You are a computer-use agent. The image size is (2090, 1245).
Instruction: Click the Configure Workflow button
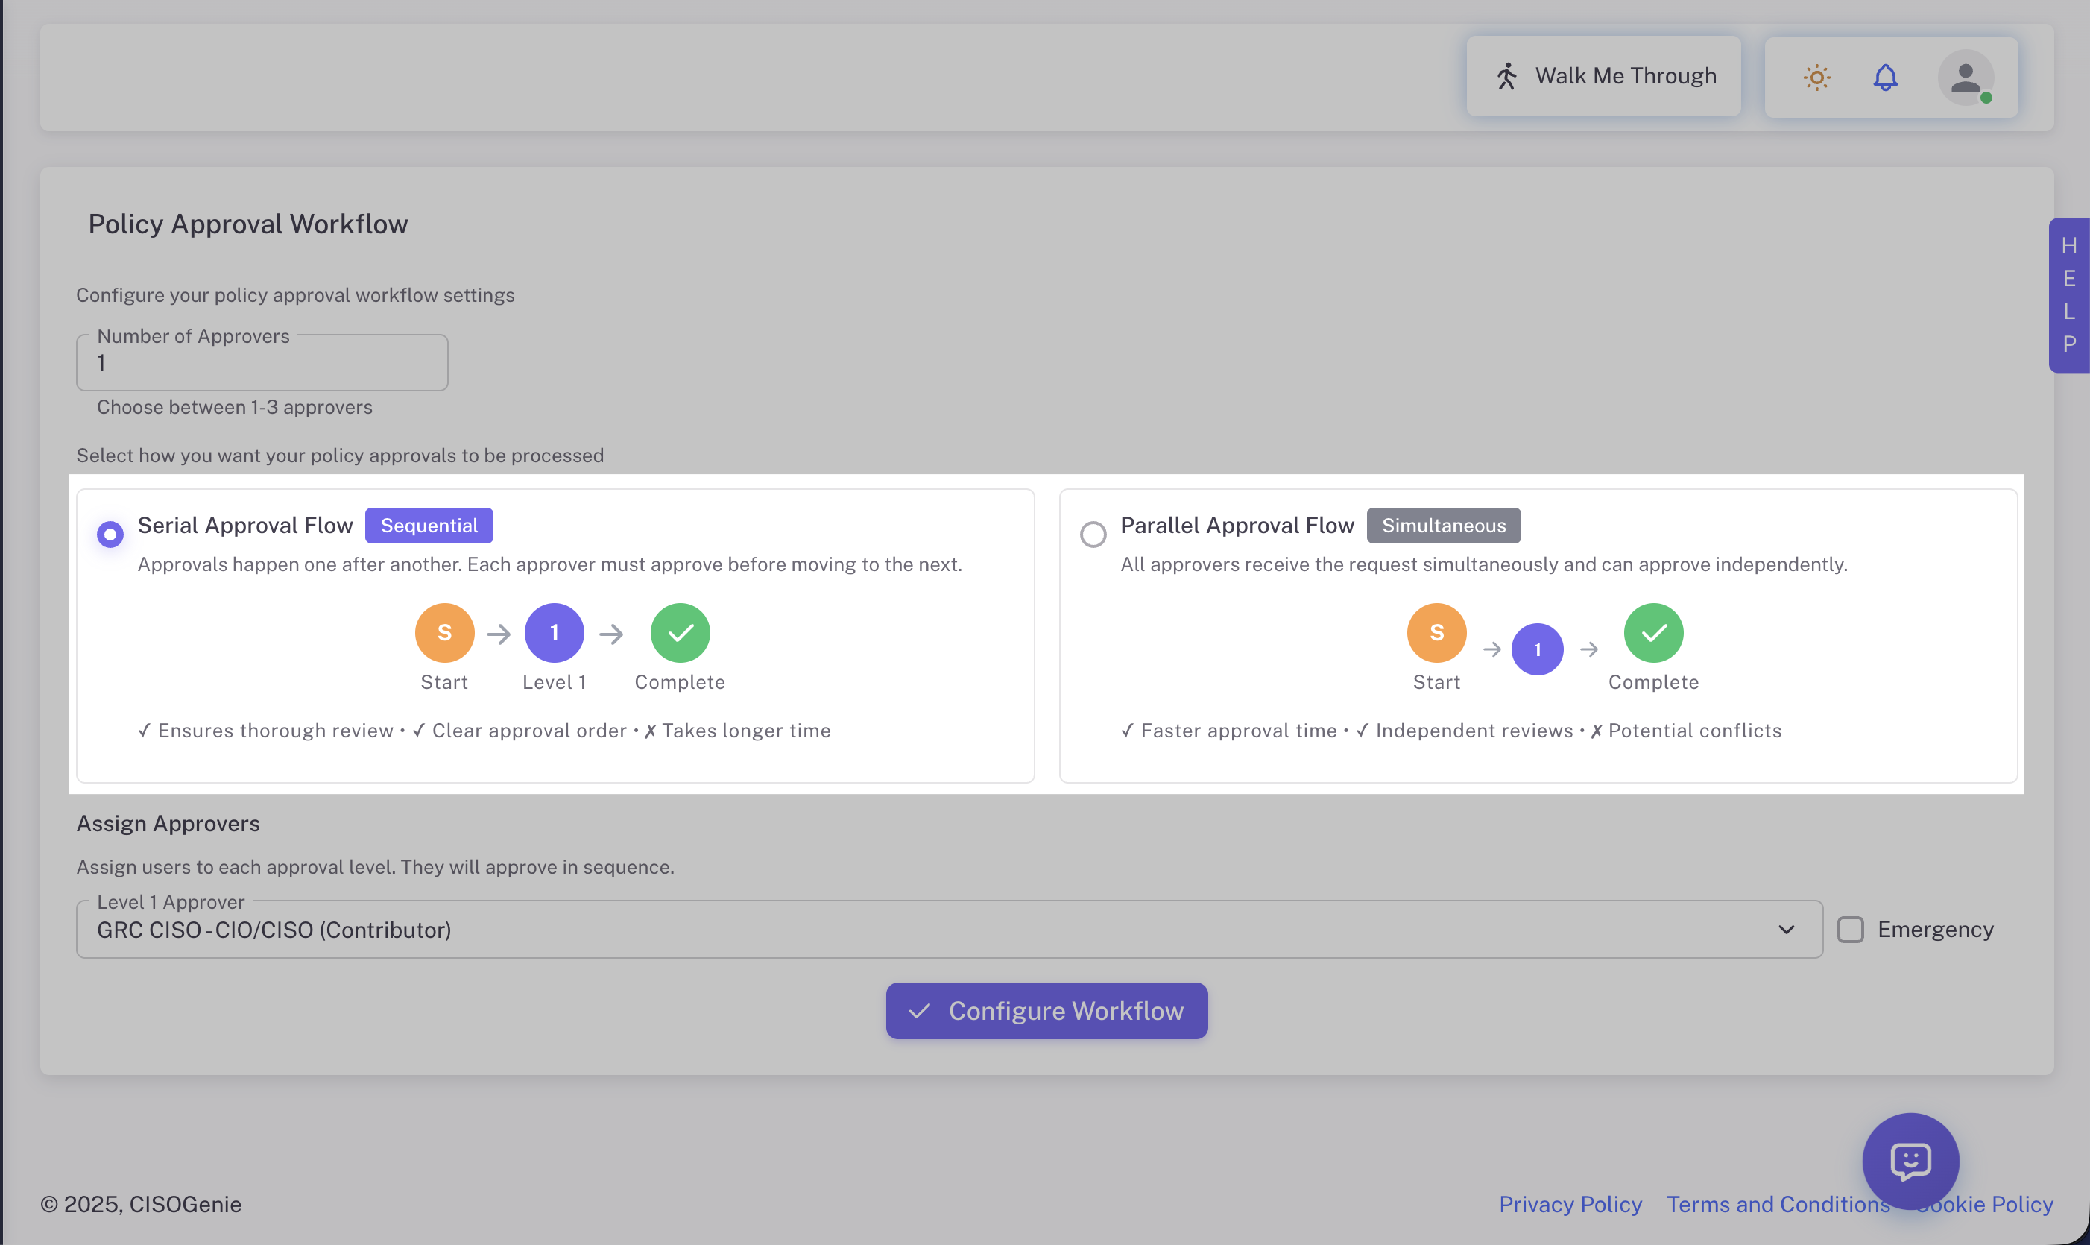1046,1010
